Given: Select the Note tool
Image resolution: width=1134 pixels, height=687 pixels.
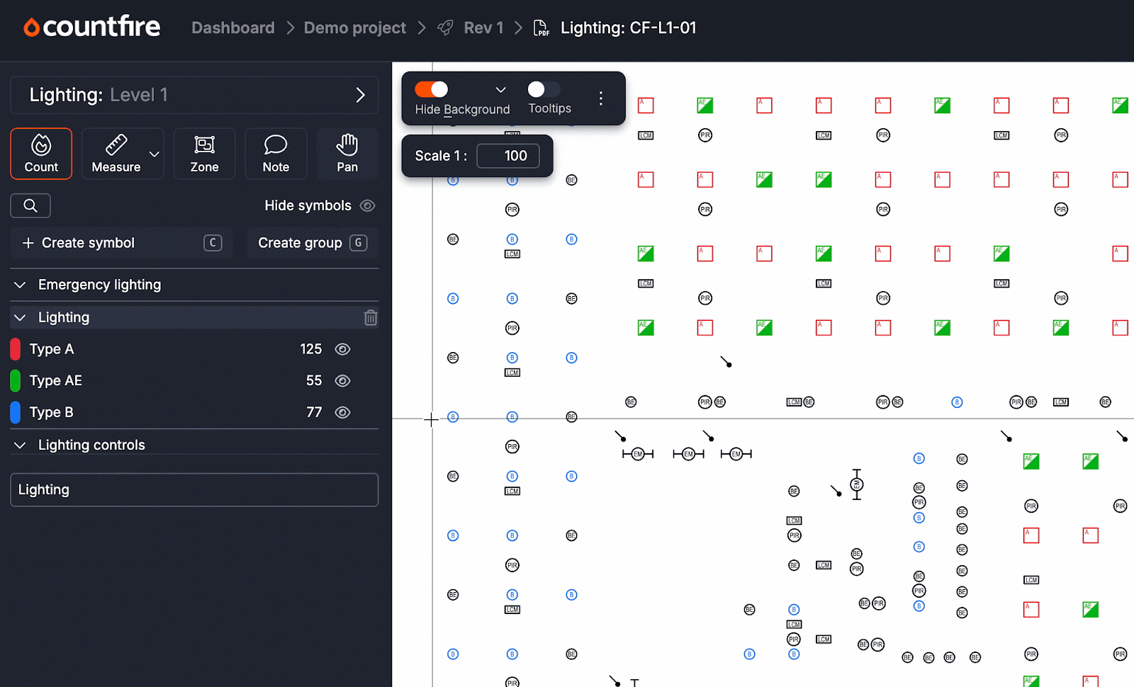Looking at the screenshot, I should [276, 154].
